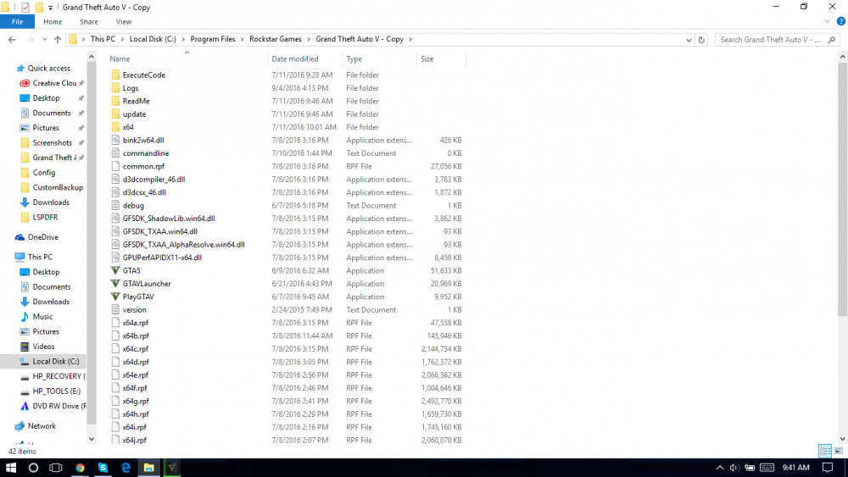
Task: Click the commandline text document icon
Action: [115, 153]
